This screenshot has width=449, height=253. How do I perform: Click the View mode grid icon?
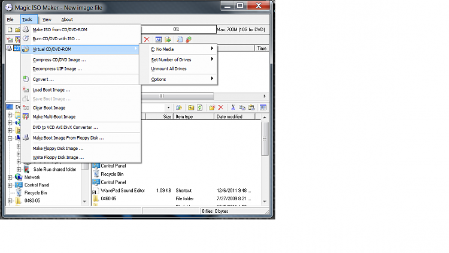coord(263,107)
